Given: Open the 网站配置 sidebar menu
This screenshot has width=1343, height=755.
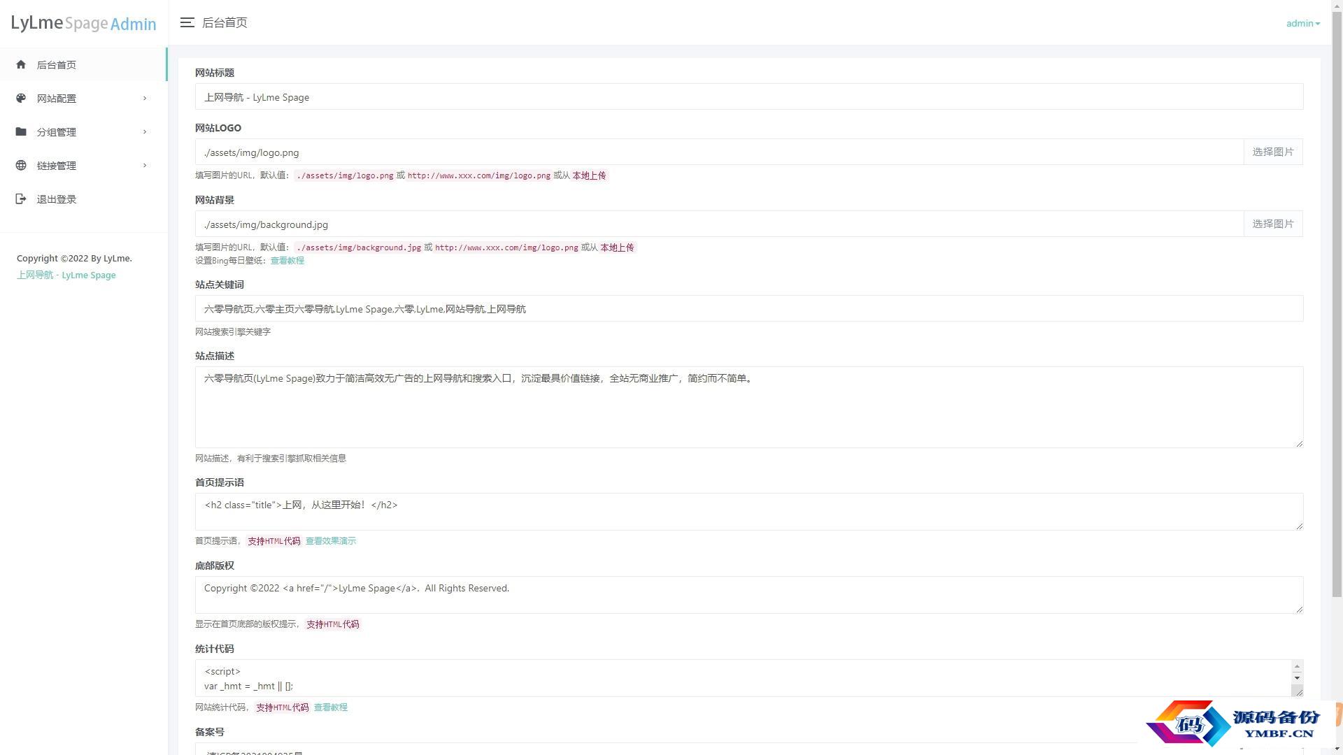Looking at the screenshot, I should pyautogui.click(x=83, y=98).
